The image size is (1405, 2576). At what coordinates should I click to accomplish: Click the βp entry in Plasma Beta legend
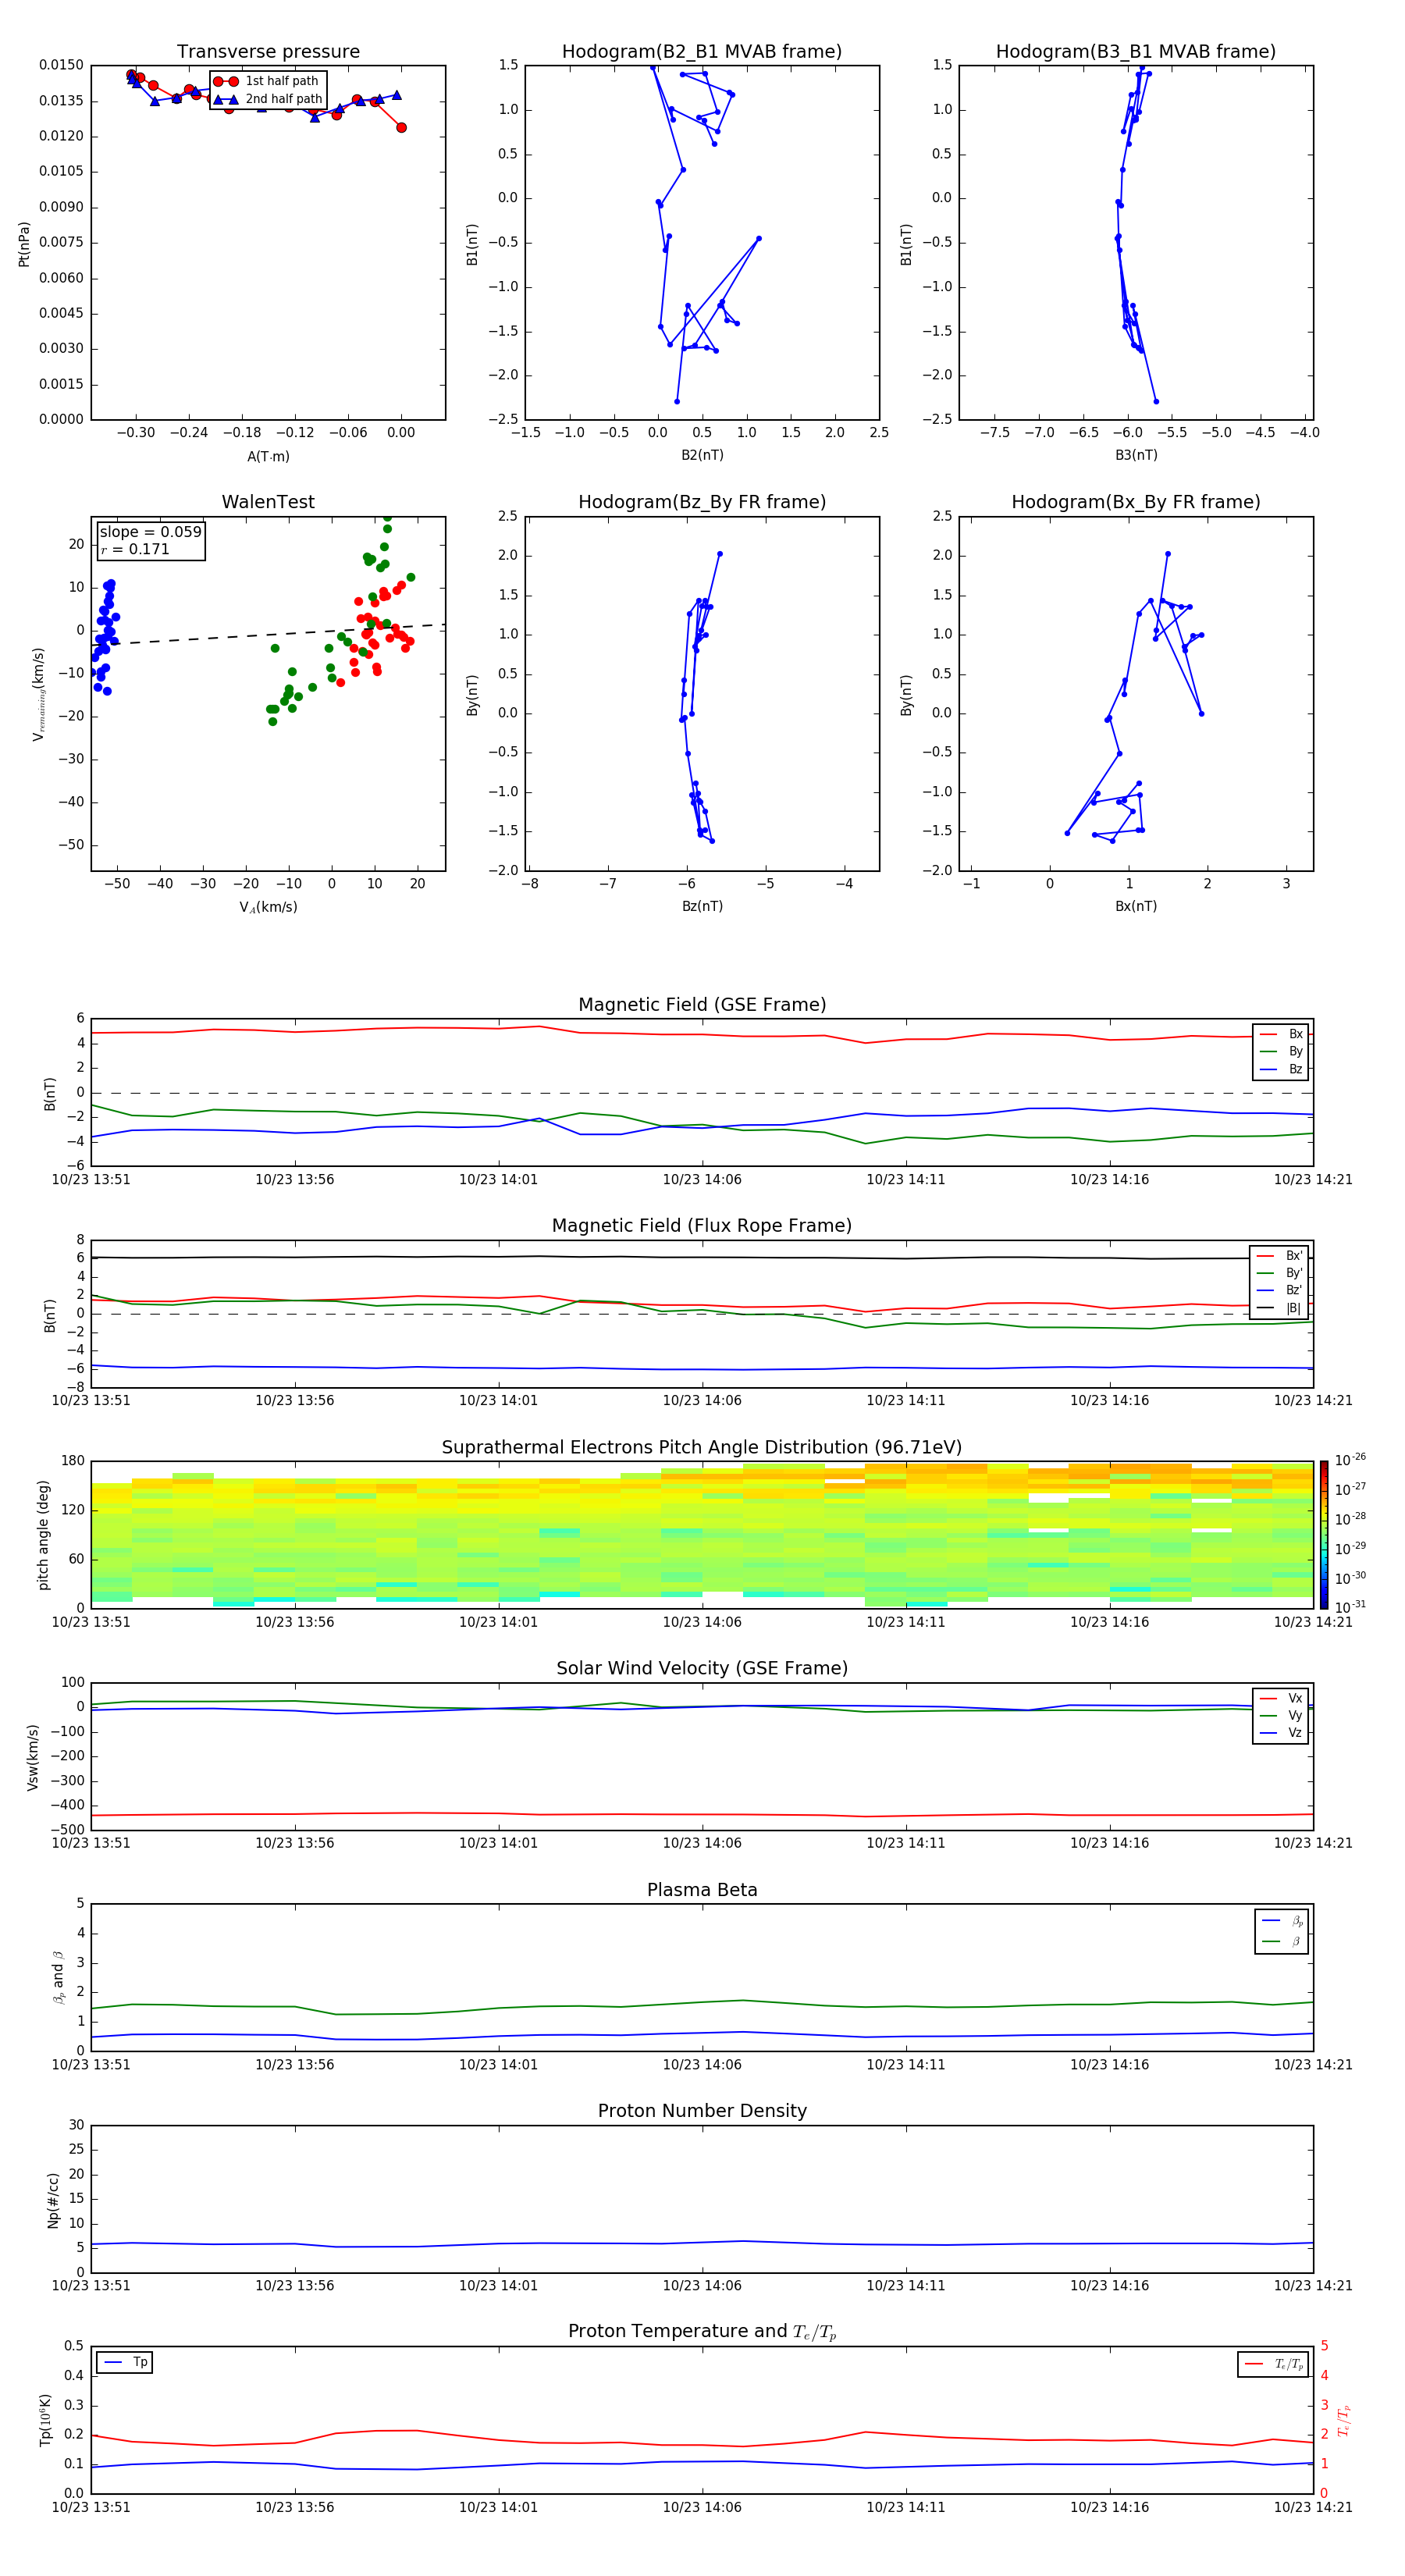coord(1283,1921)
